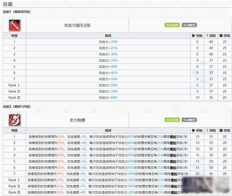Click the 描述 header in skill 2 table
Image resolution: width=232 pixels, height=196 pixels.
click(108, 130)
